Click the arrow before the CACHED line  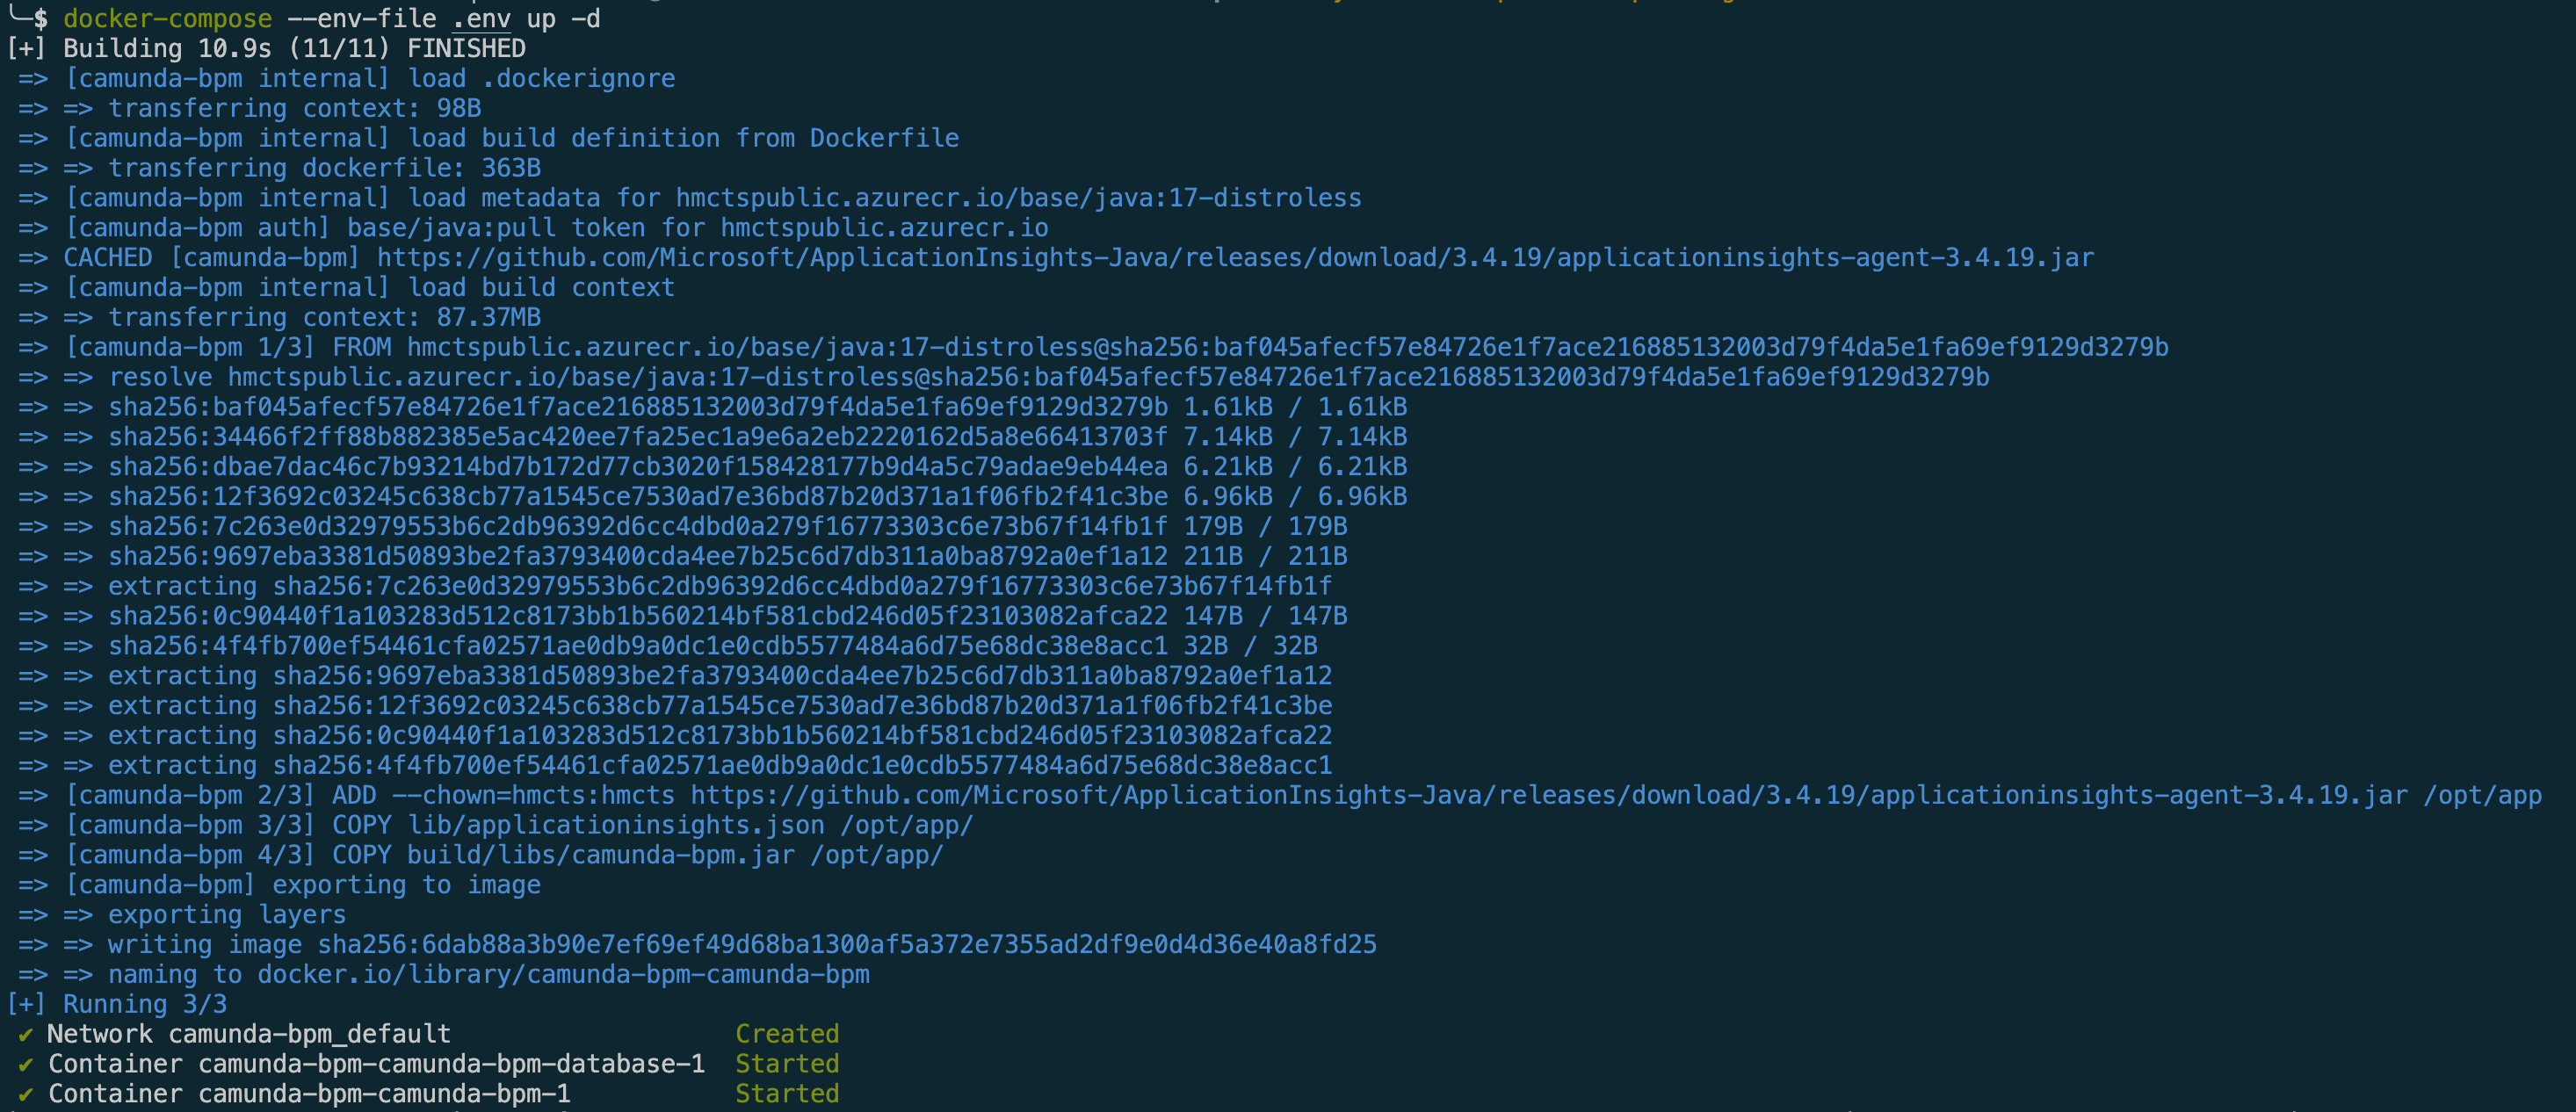coord(33,258)
